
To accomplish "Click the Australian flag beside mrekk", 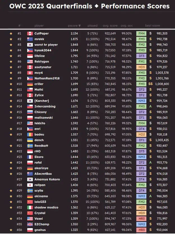I will point(30,39).
